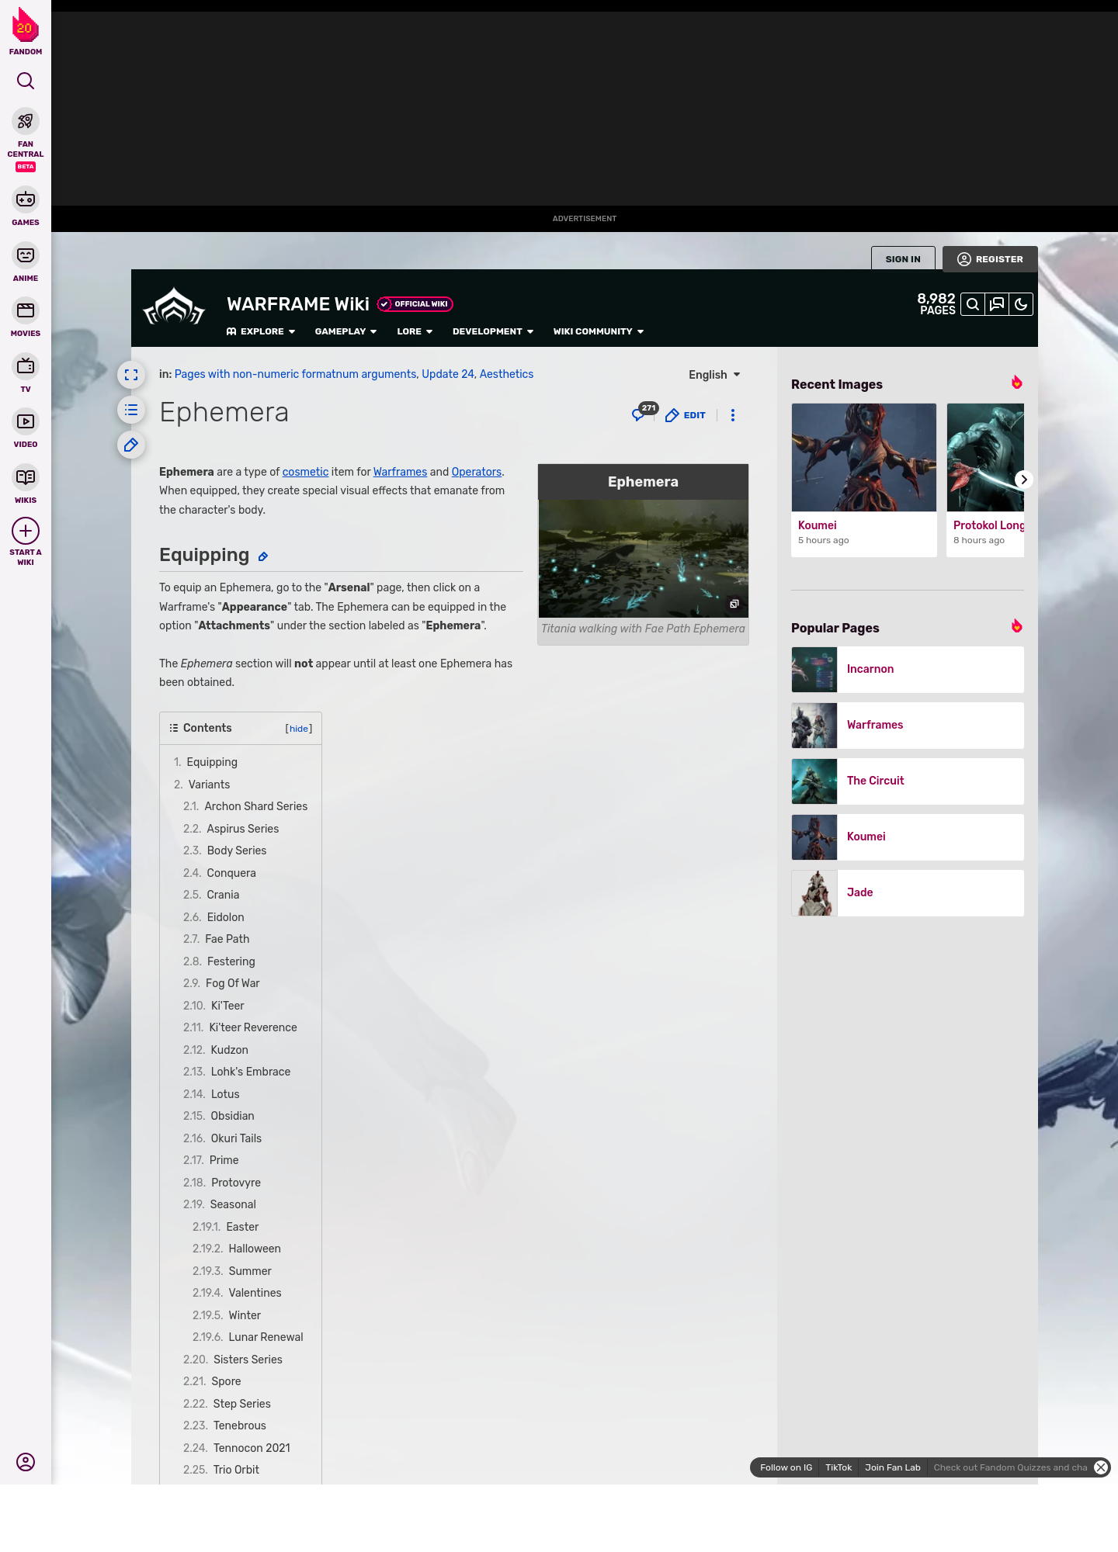Open Koumei popular page card
This screenshot has width=1118, height=1552.
pyautogui.click(x=908, y=837)
